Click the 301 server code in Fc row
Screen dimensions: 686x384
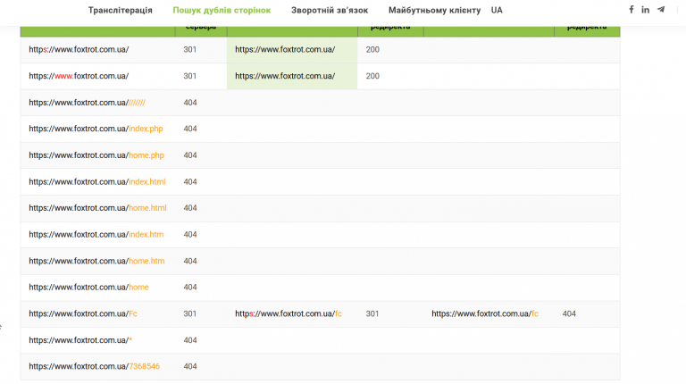click(190, 313)
